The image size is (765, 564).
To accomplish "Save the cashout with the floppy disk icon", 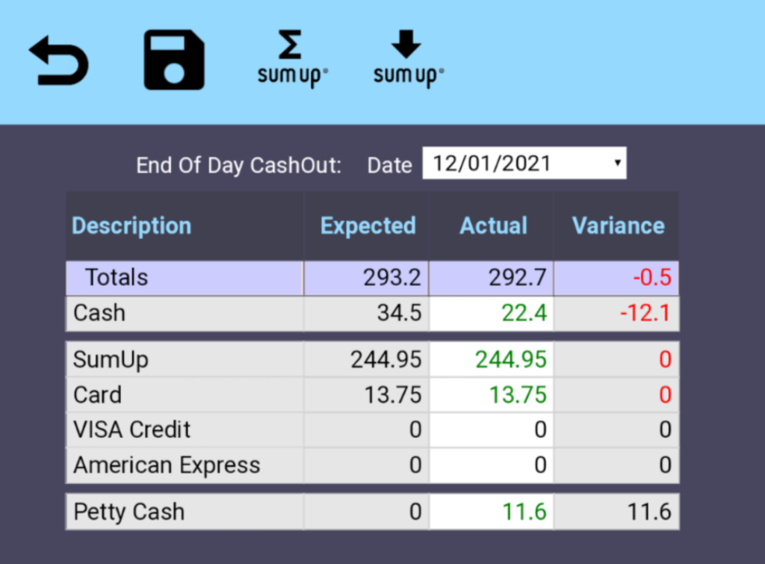I will [174, 61].
